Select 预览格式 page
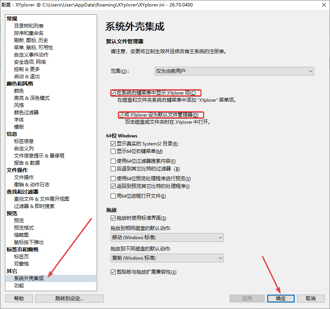The image size is (330, 309). [24, 228]
